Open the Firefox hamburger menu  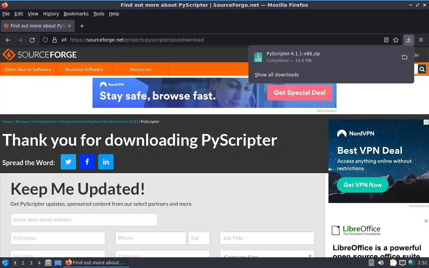(421, 40)
